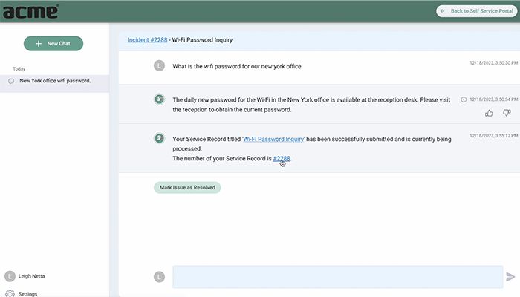Go Back to Self Service Portal
The width and height of the screenshot is (520, 297).
[475, 11]
